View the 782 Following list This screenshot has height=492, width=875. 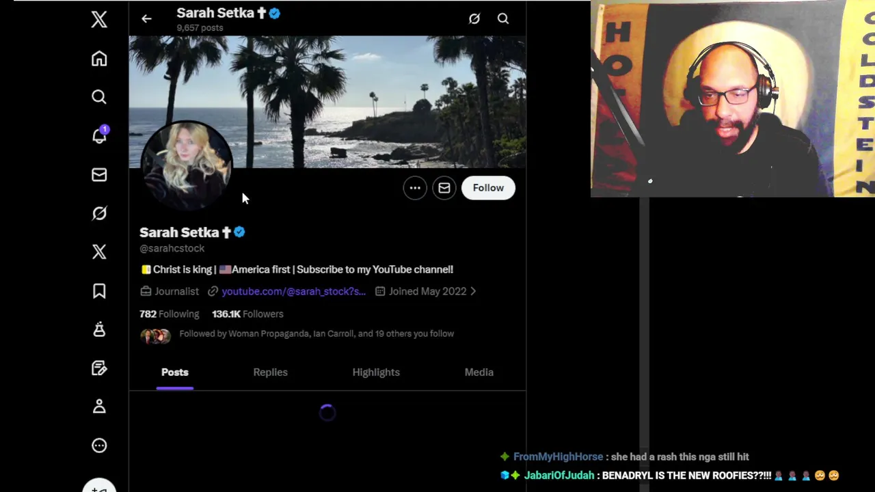click(x=170, y=314)
